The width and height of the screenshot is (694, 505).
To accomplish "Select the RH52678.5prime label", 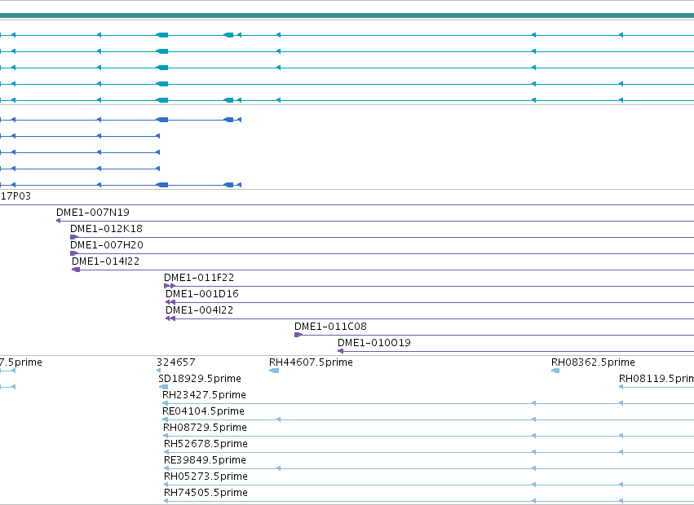I will [206, 445].
